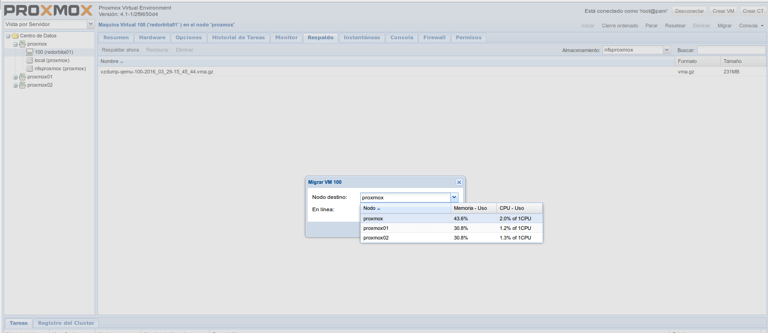Close the Migrar VM 100 dialog
Image resolution: width=768 pixels, height=333 pixels.
459,182
